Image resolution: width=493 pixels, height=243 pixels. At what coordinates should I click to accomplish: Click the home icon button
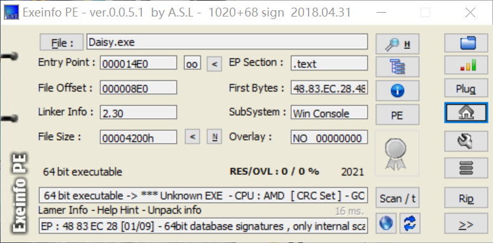pos(466,113)
